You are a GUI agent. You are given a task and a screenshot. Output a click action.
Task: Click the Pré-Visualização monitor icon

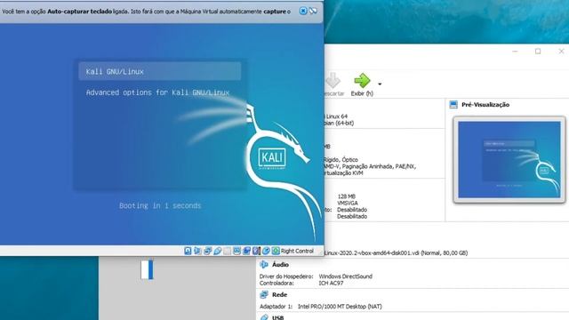[x=453, y=105]
